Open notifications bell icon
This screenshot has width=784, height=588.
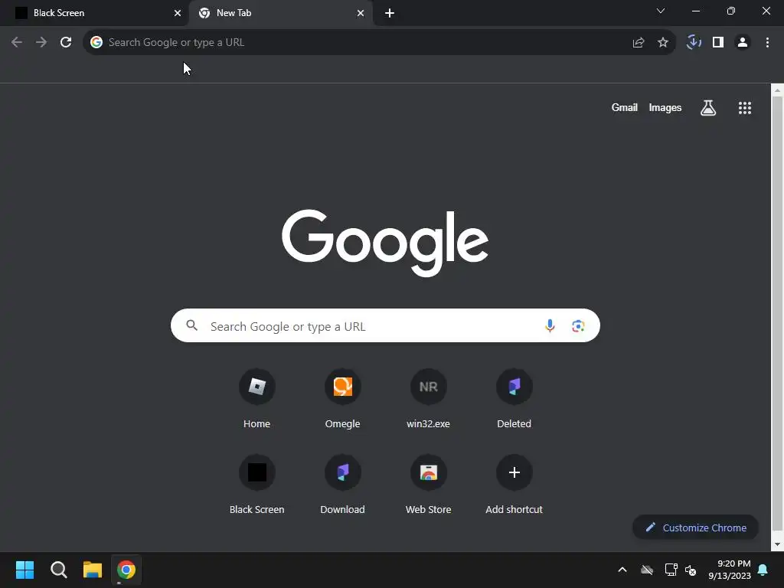click(763, 570)
